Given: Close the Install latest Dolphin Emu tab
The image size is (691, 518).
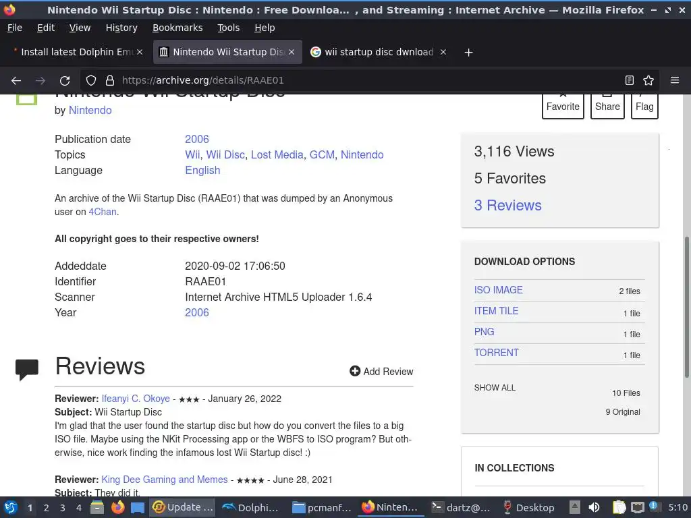Looking at the screenshot, I should [x=140, y=52].
